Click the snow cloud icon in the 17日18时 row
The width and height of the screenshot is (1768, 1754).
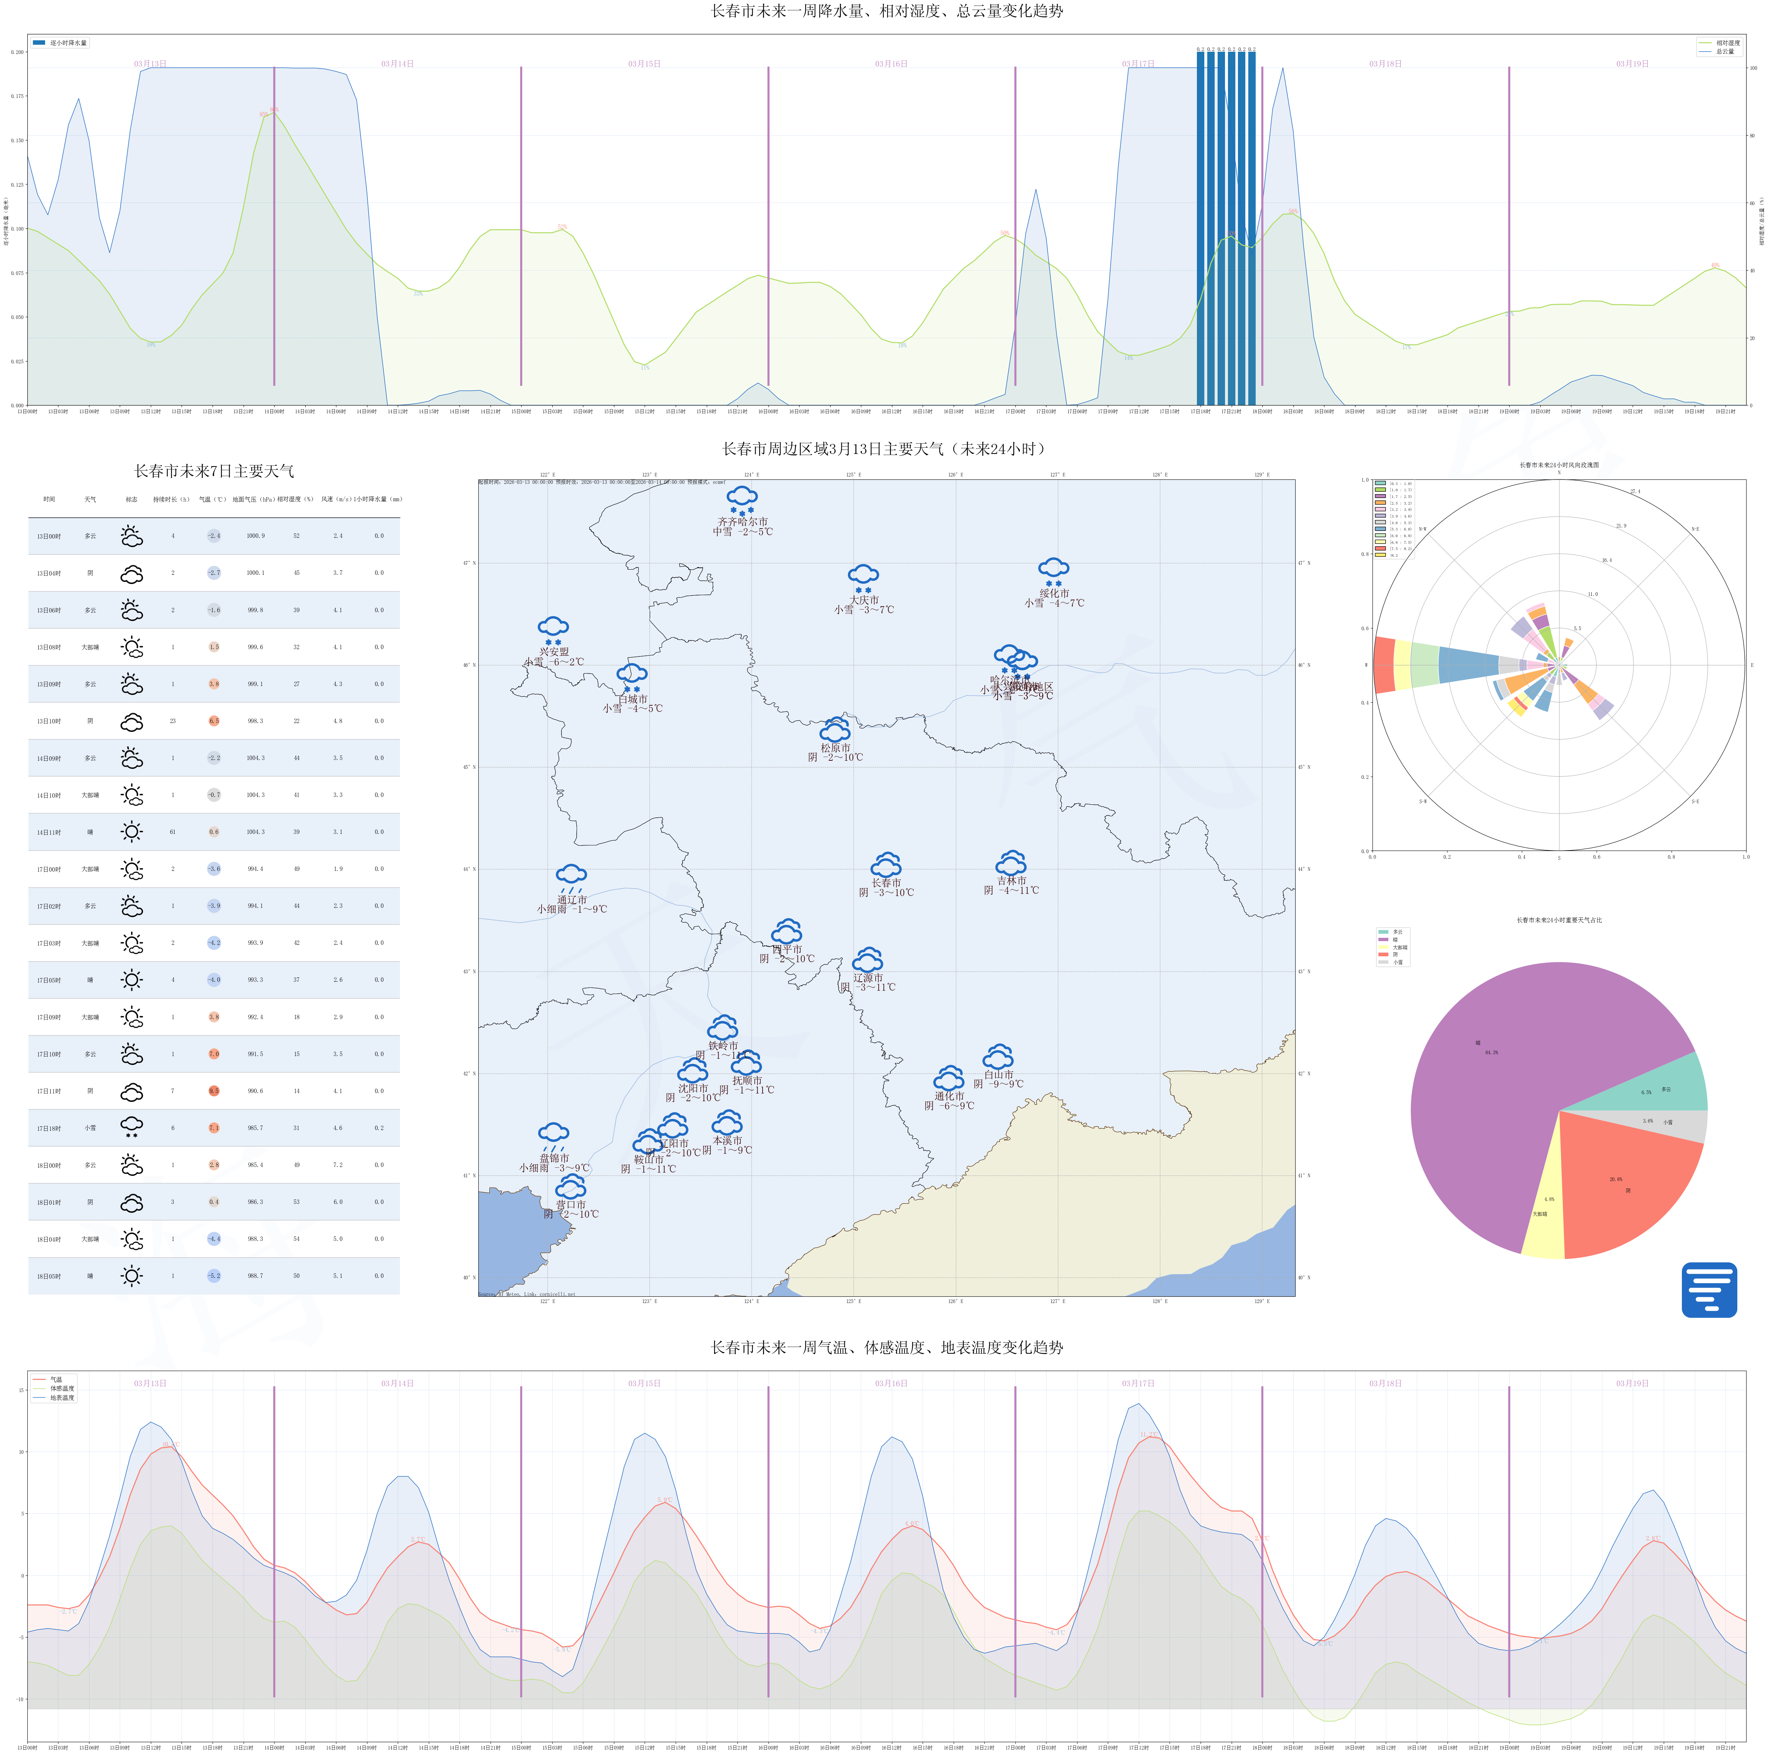[x=132, y=1127]
